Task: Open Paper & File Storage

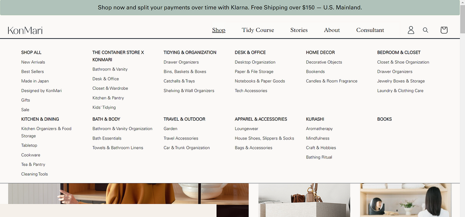Action: 254,72
